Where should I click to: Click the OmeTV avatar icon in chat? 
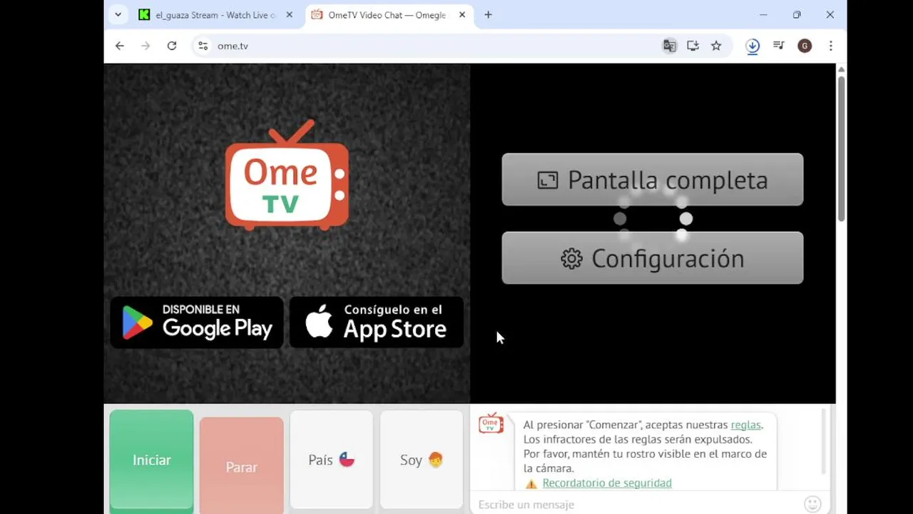click(491, 423)
